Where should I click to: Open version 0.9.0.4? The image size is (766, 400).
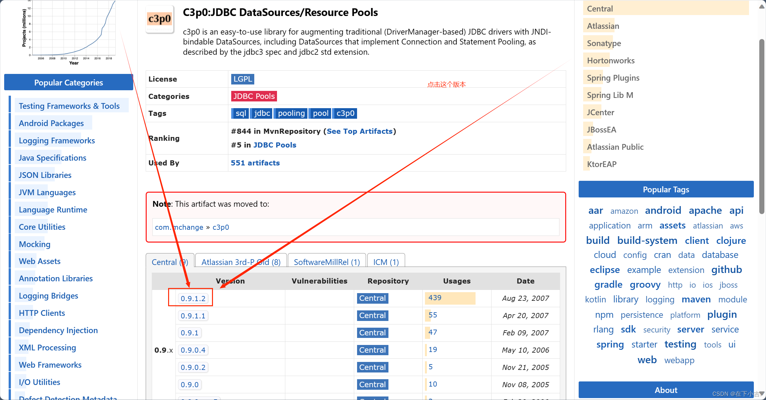[x=193, y=350]
